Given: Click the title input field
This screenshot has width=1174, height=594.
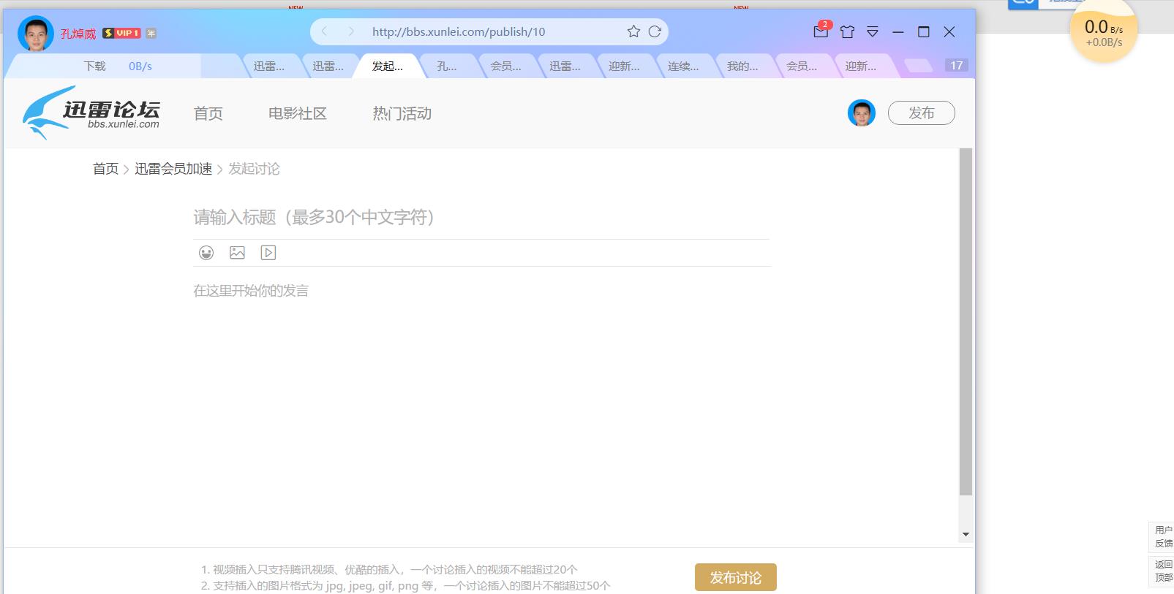Looking at the screenshot, I should tap(481, 217).
